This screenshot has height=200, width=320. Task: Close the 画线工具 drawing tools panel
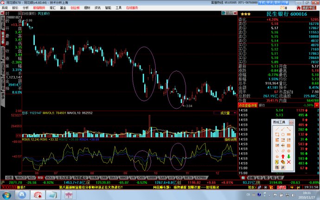tap(292, 122)
